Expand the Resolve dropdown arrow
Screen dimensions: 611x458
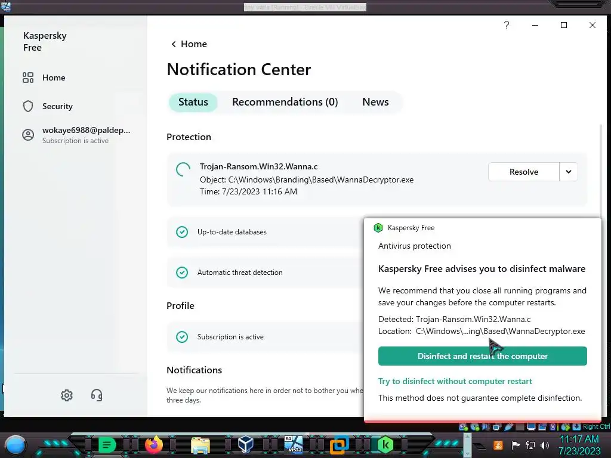tap(569, 172)
